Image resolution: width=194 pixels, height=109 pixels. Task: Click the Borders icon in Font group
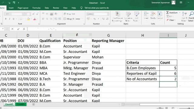21,19
